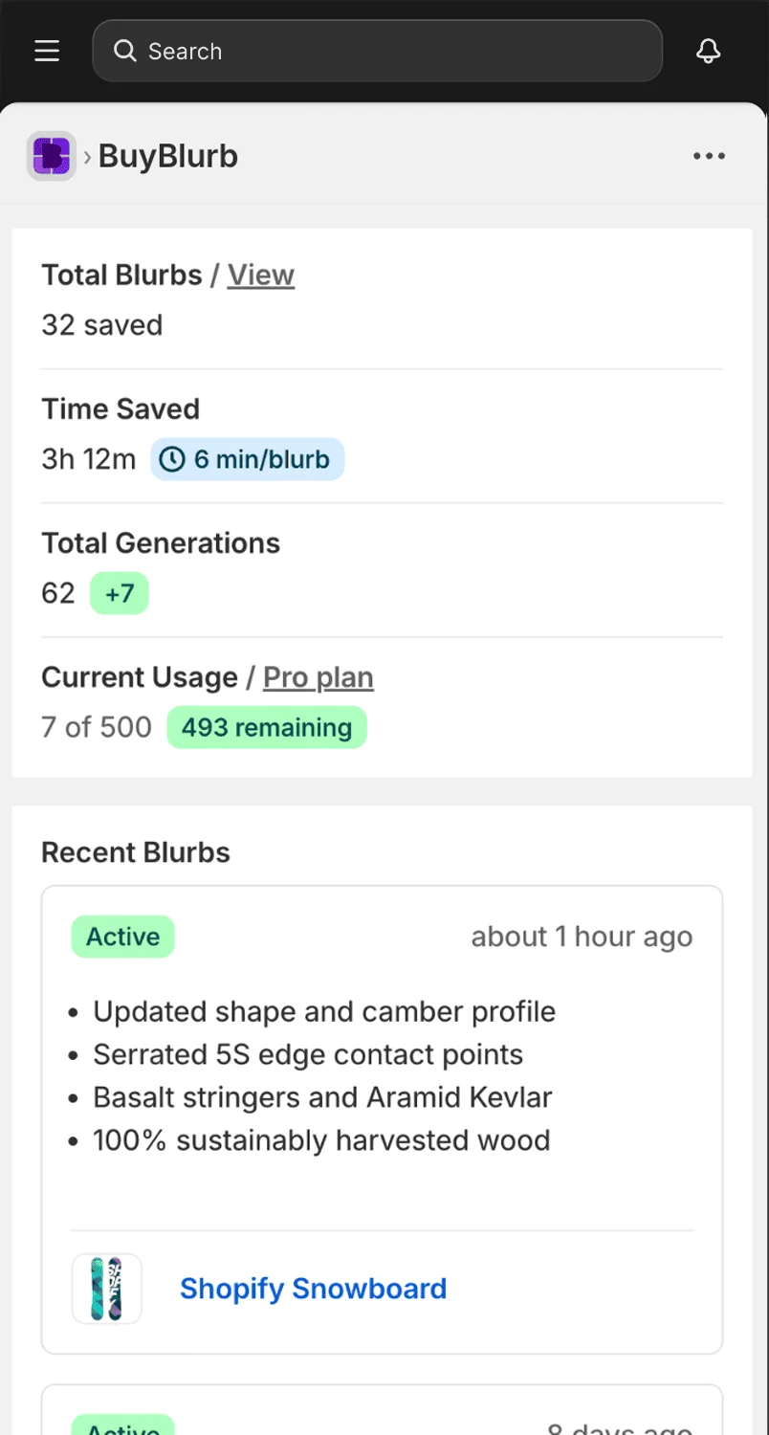This screenshot has width=769, height=1435.
Task: Open the hamburger navigation menu
Action: click(x=46, y=51)
